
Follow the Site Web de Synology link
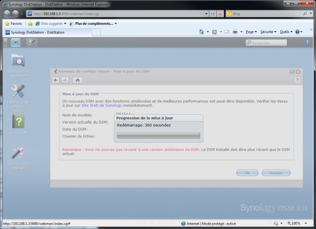[x=102, y=105]
